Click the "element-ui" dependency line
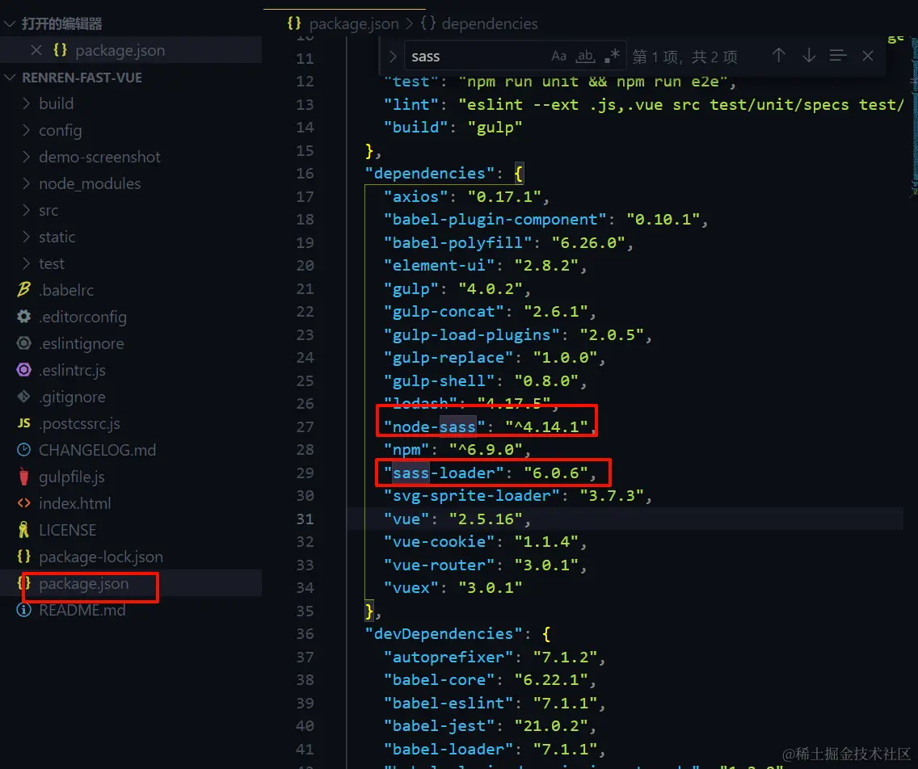The width and height of the screenshot is (918, 769). 486,265
